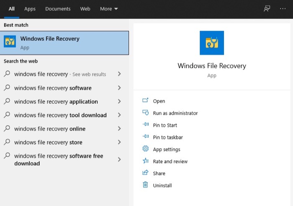
Task: Click Uninstall option
Action: [x=162, y=185]
